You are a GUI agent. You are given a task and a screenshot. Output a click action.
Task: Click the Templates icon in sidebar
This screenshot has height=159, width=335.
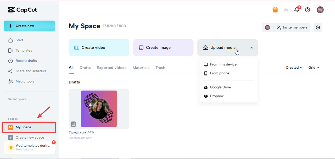[10, 50]
